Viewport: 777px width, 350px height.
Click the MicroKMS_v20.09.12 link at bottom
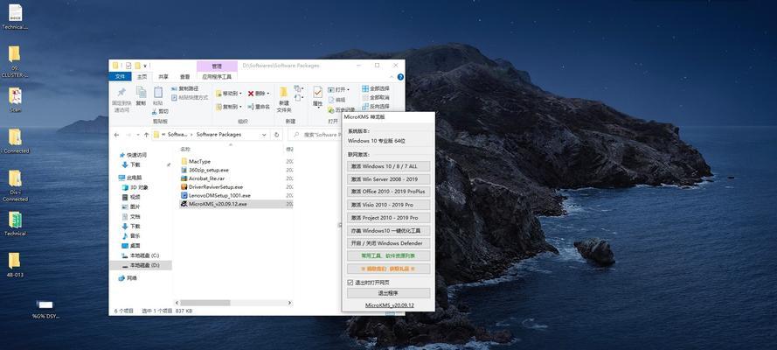click(390, 305)
